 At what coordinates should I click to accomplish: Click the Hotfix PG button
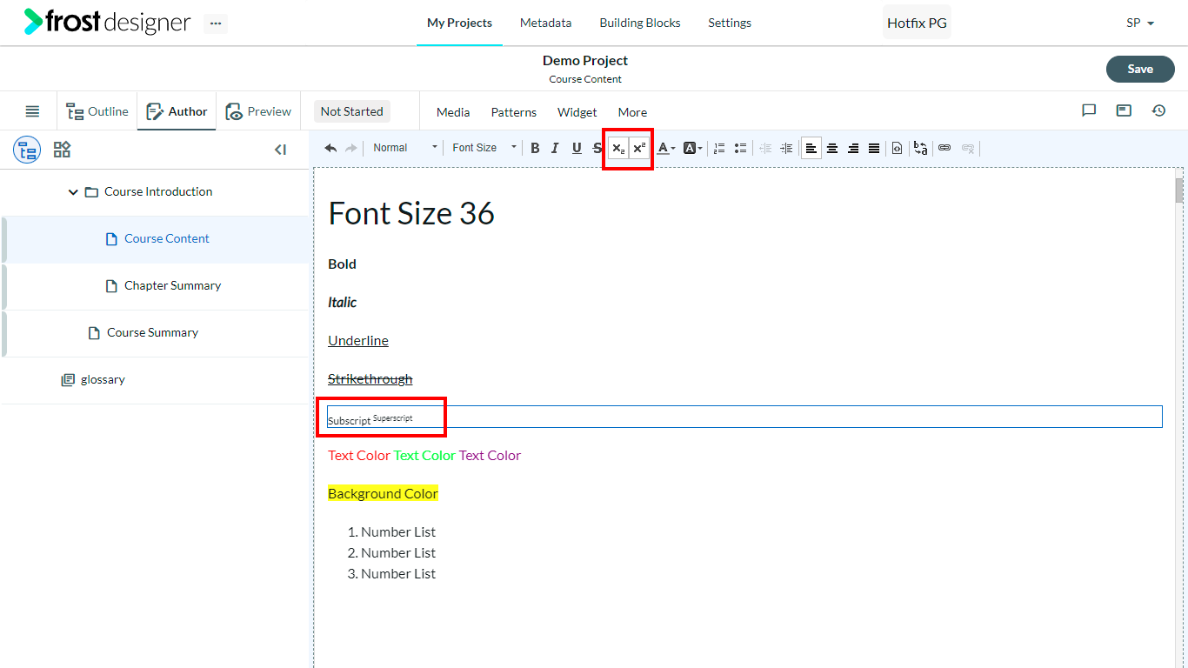(917, 23)
